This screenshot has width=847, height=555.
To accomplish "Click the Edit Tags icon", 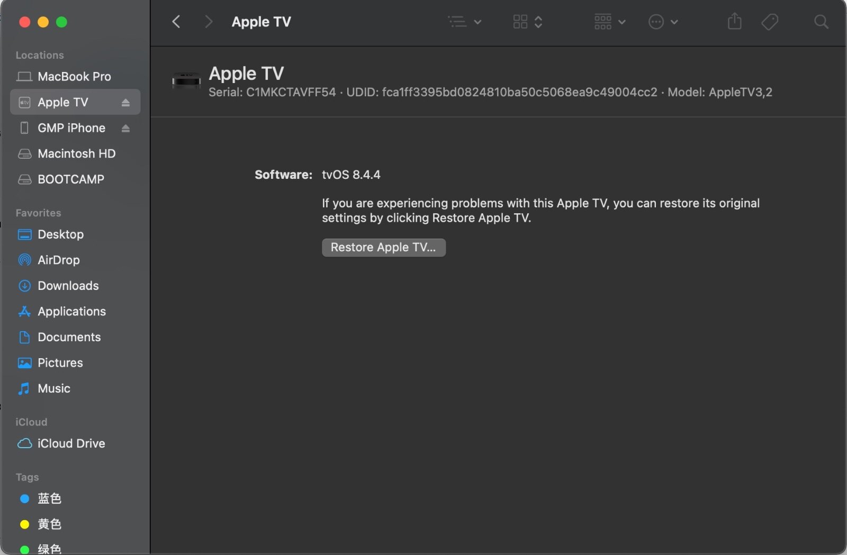I will point(770,22).
